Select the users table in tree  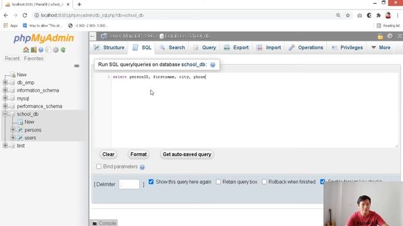tap(30, 138)
